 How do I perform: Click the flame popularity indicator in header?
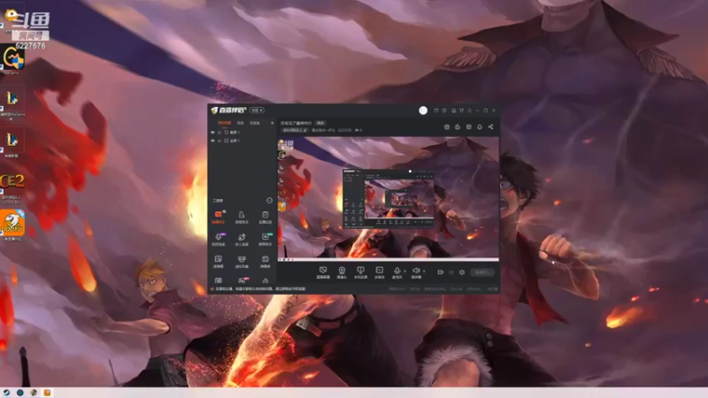coord(358,130)
